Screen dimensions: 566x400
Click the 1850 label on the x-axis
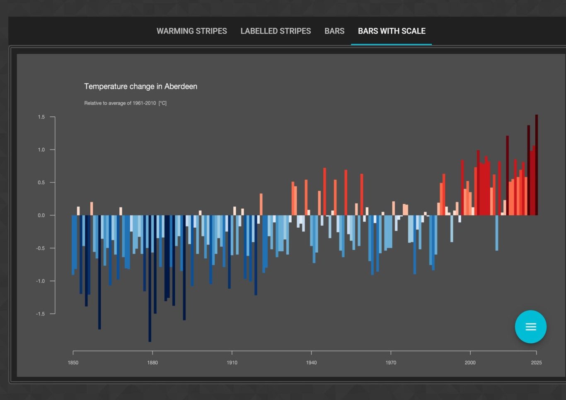pos(73,363)
